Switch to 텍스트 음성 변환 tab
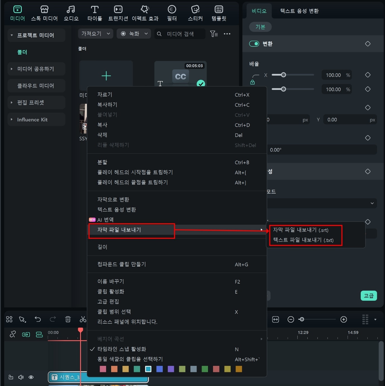This screenshot has height=386, width=385. pyautogui.click(x=300, y=11)
